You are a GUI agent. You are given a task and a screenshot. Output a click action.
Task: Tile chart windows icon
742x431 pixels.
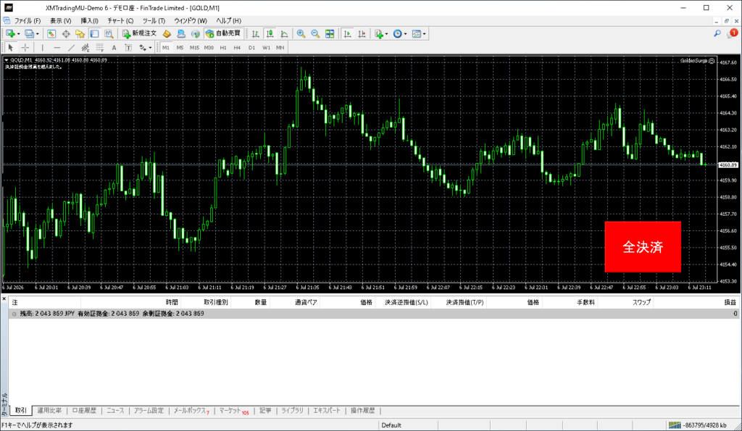(330, 33)
